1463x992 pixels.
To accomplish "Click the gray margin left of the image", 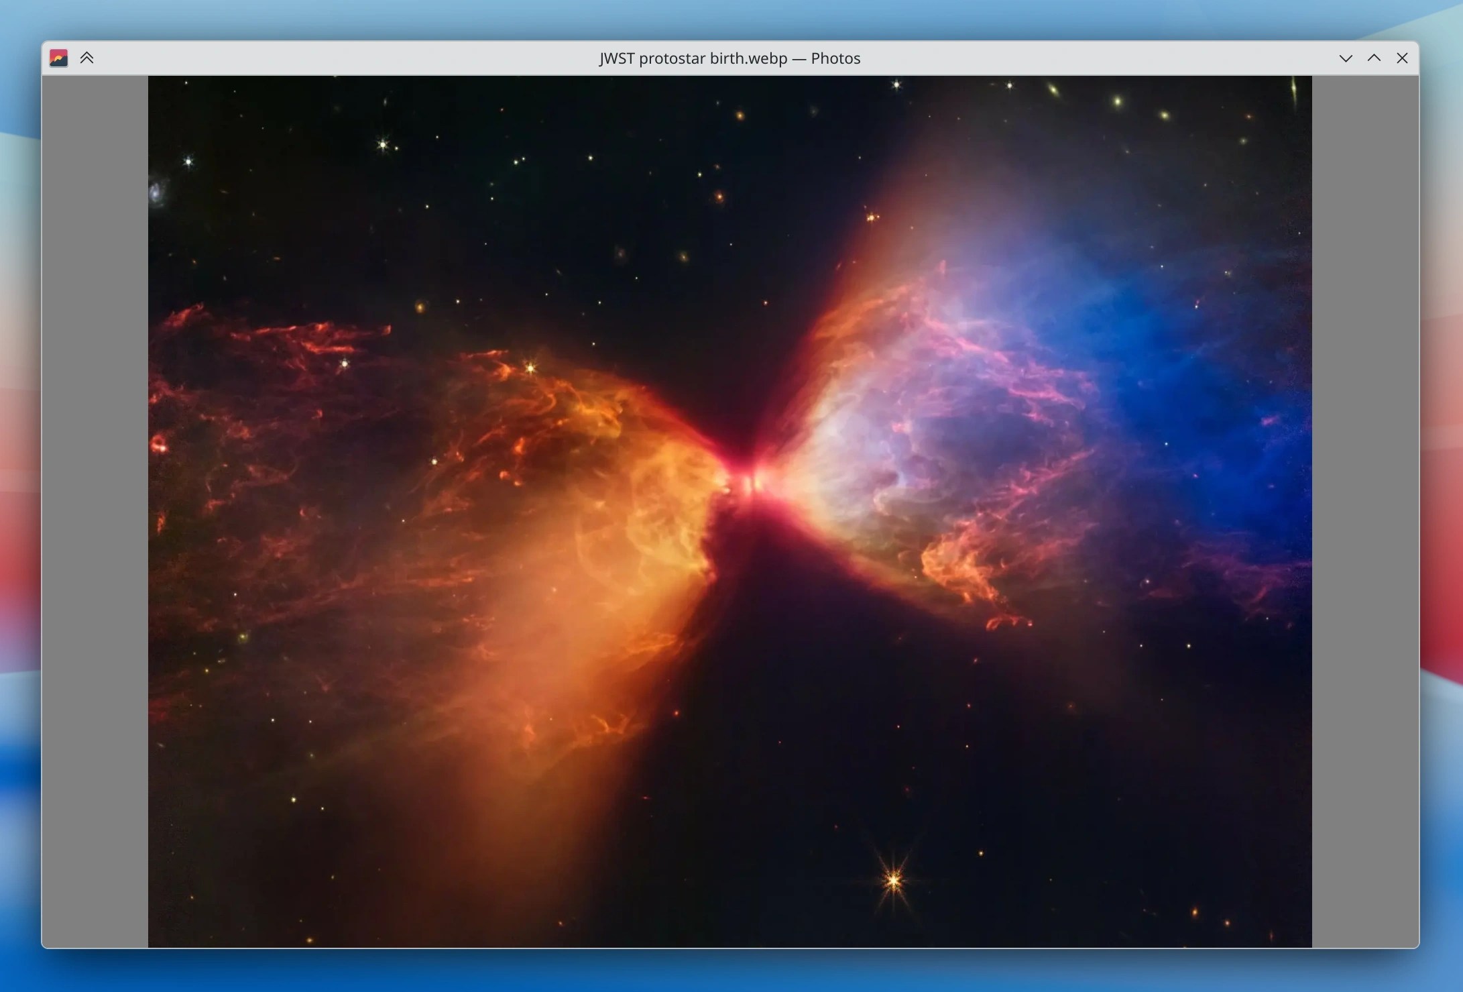I will point(95,511).
